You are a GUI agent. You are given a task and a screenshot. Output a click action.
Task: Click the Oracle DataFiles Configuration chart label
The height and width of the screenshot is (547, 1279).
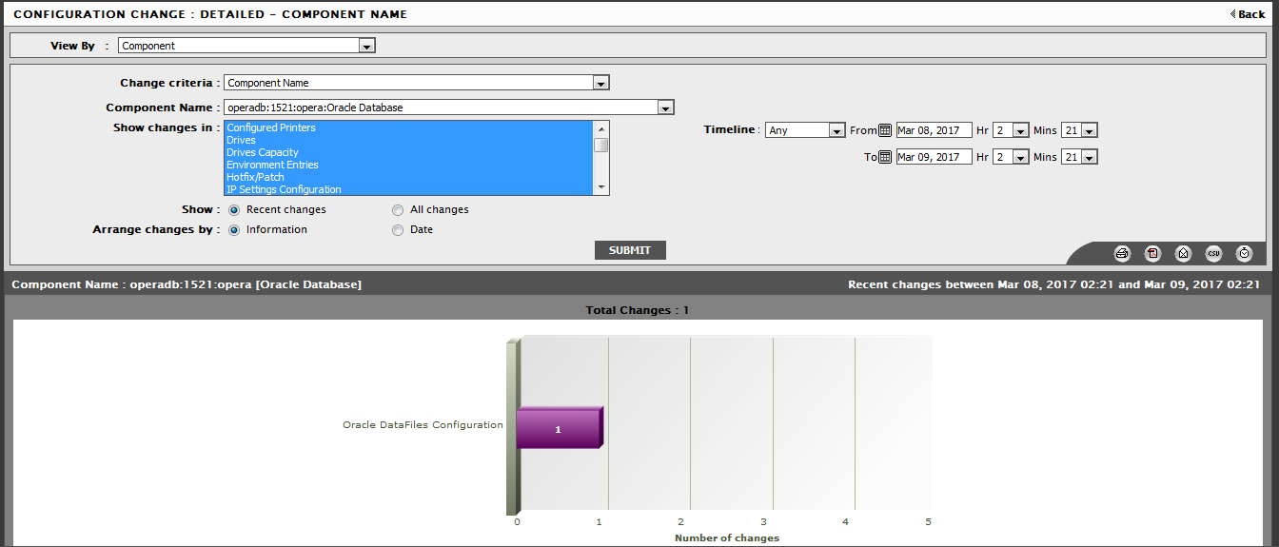pos(423,425)
